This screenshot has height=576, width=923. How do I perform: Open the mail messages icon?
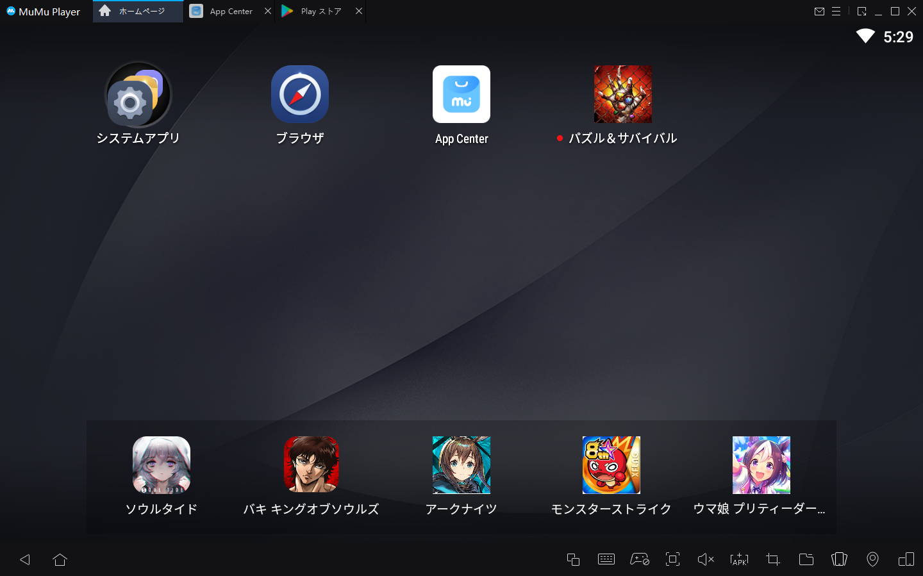[819, 11]
